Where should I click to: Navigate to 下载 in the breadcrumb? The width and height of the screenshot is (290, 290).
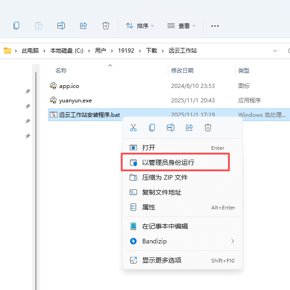[x=152, y=50]
